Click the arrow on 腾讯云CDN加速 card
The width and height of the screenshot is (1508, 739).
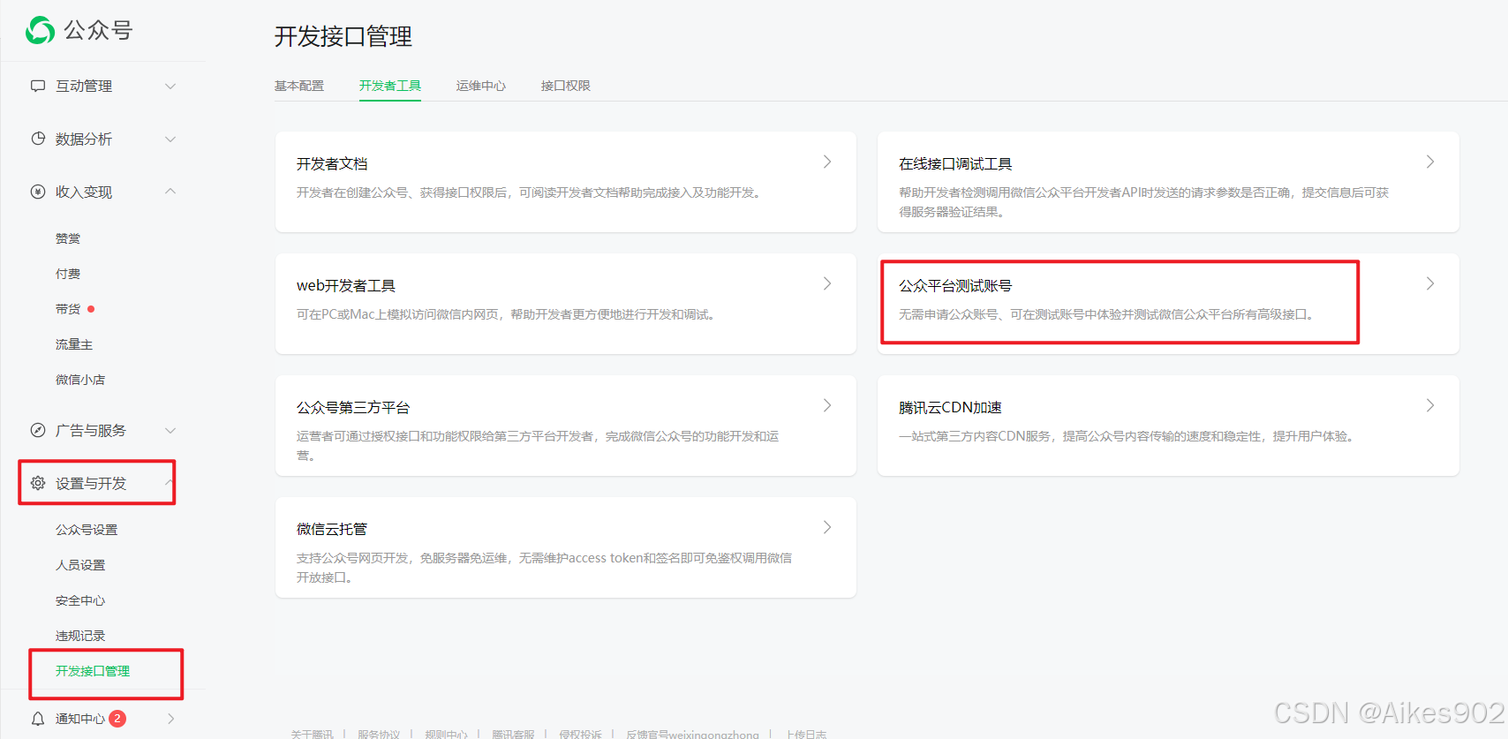coord(1430,405)
